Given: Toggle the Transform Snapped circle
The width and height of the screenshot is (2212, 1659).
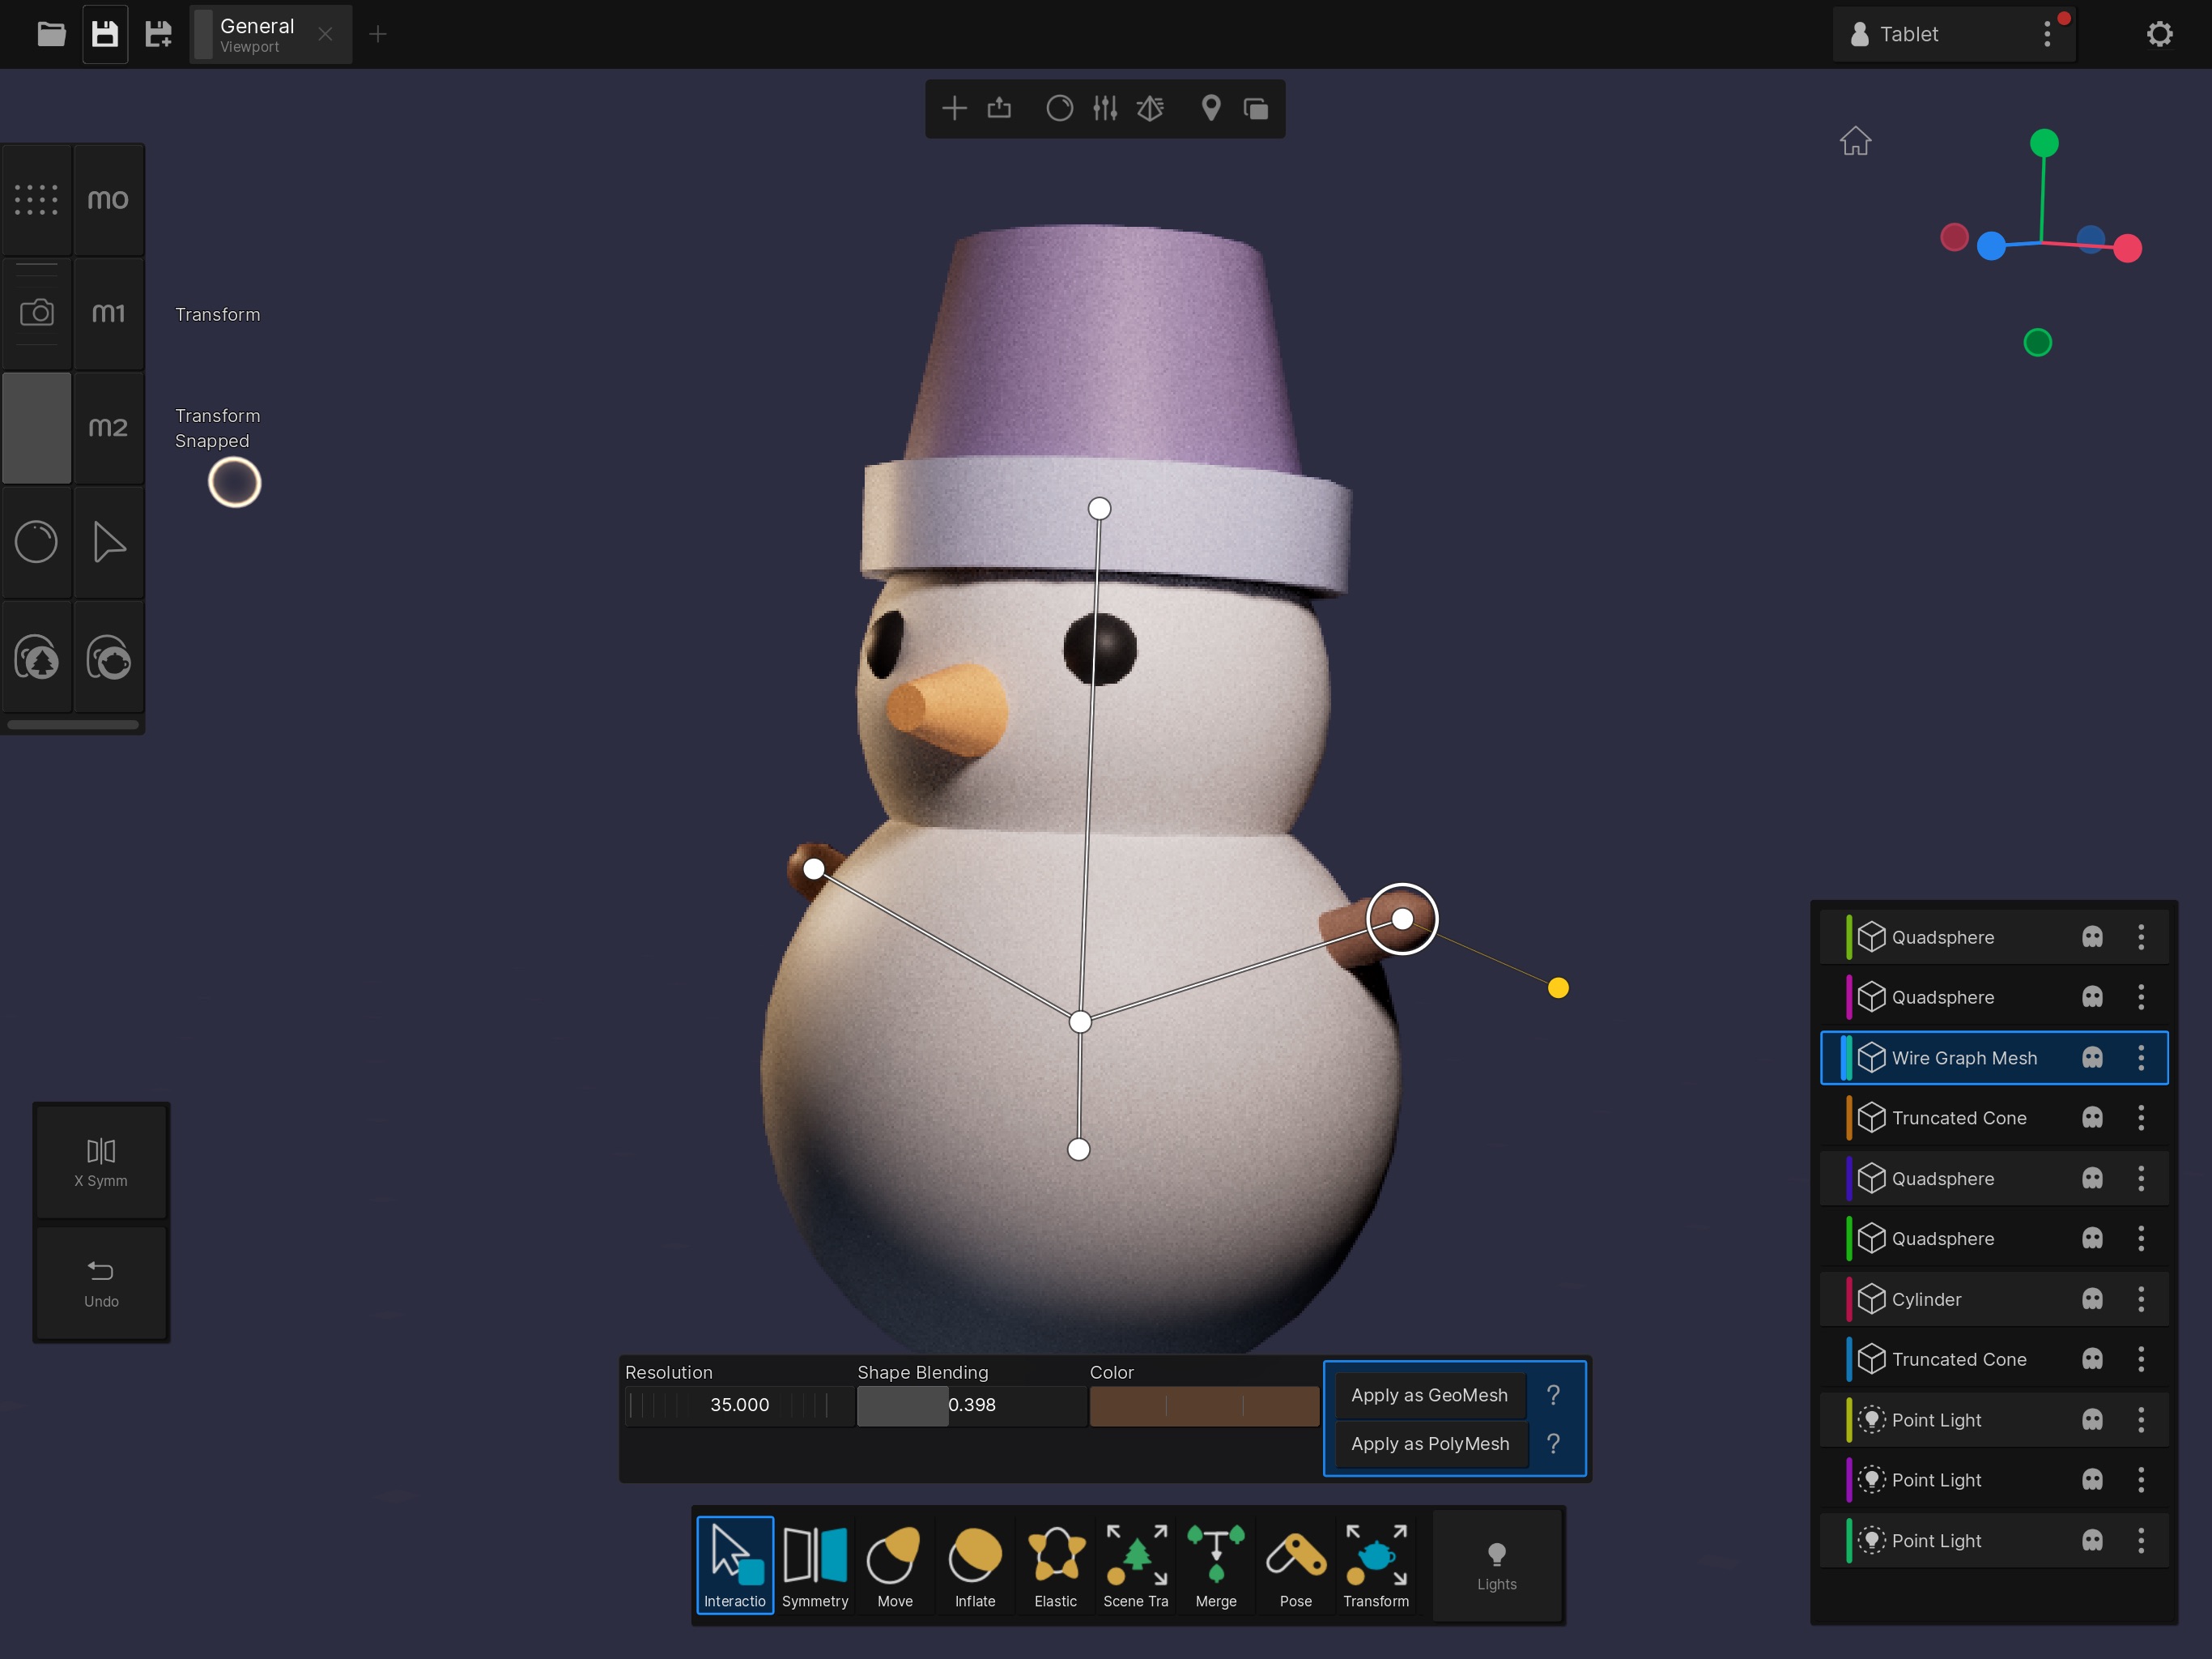Looking at the screenshot, I should (234, 482).
